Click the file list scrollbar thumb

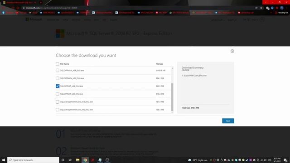[172, 97]
